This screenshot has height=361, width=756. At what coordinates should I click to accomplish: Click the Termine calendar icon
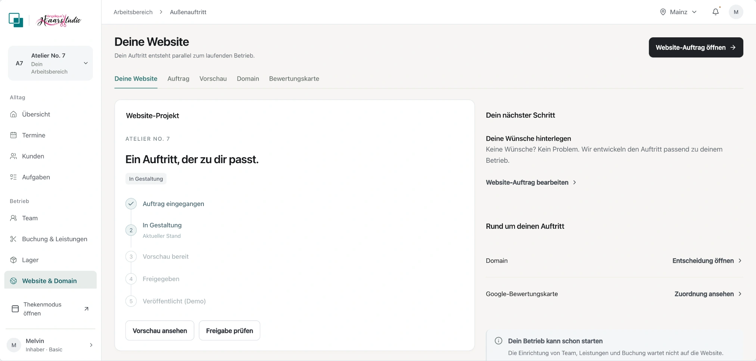point(13,135)
